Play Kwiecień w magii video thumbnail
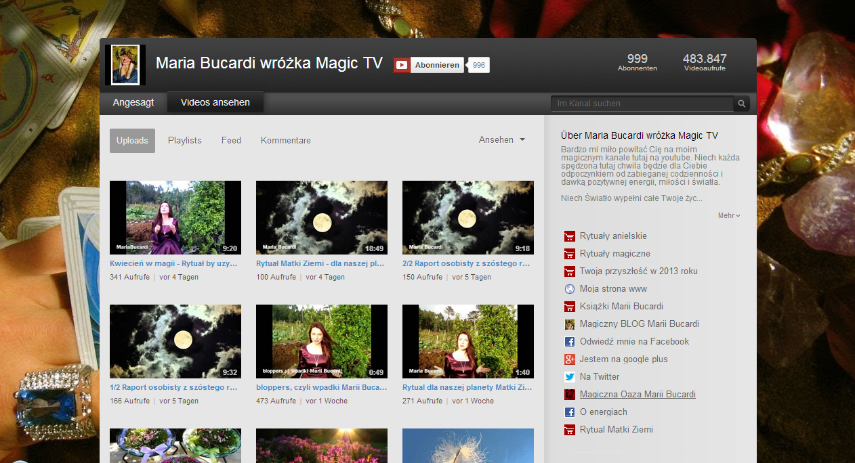855x463 pixels. [175, 217]
